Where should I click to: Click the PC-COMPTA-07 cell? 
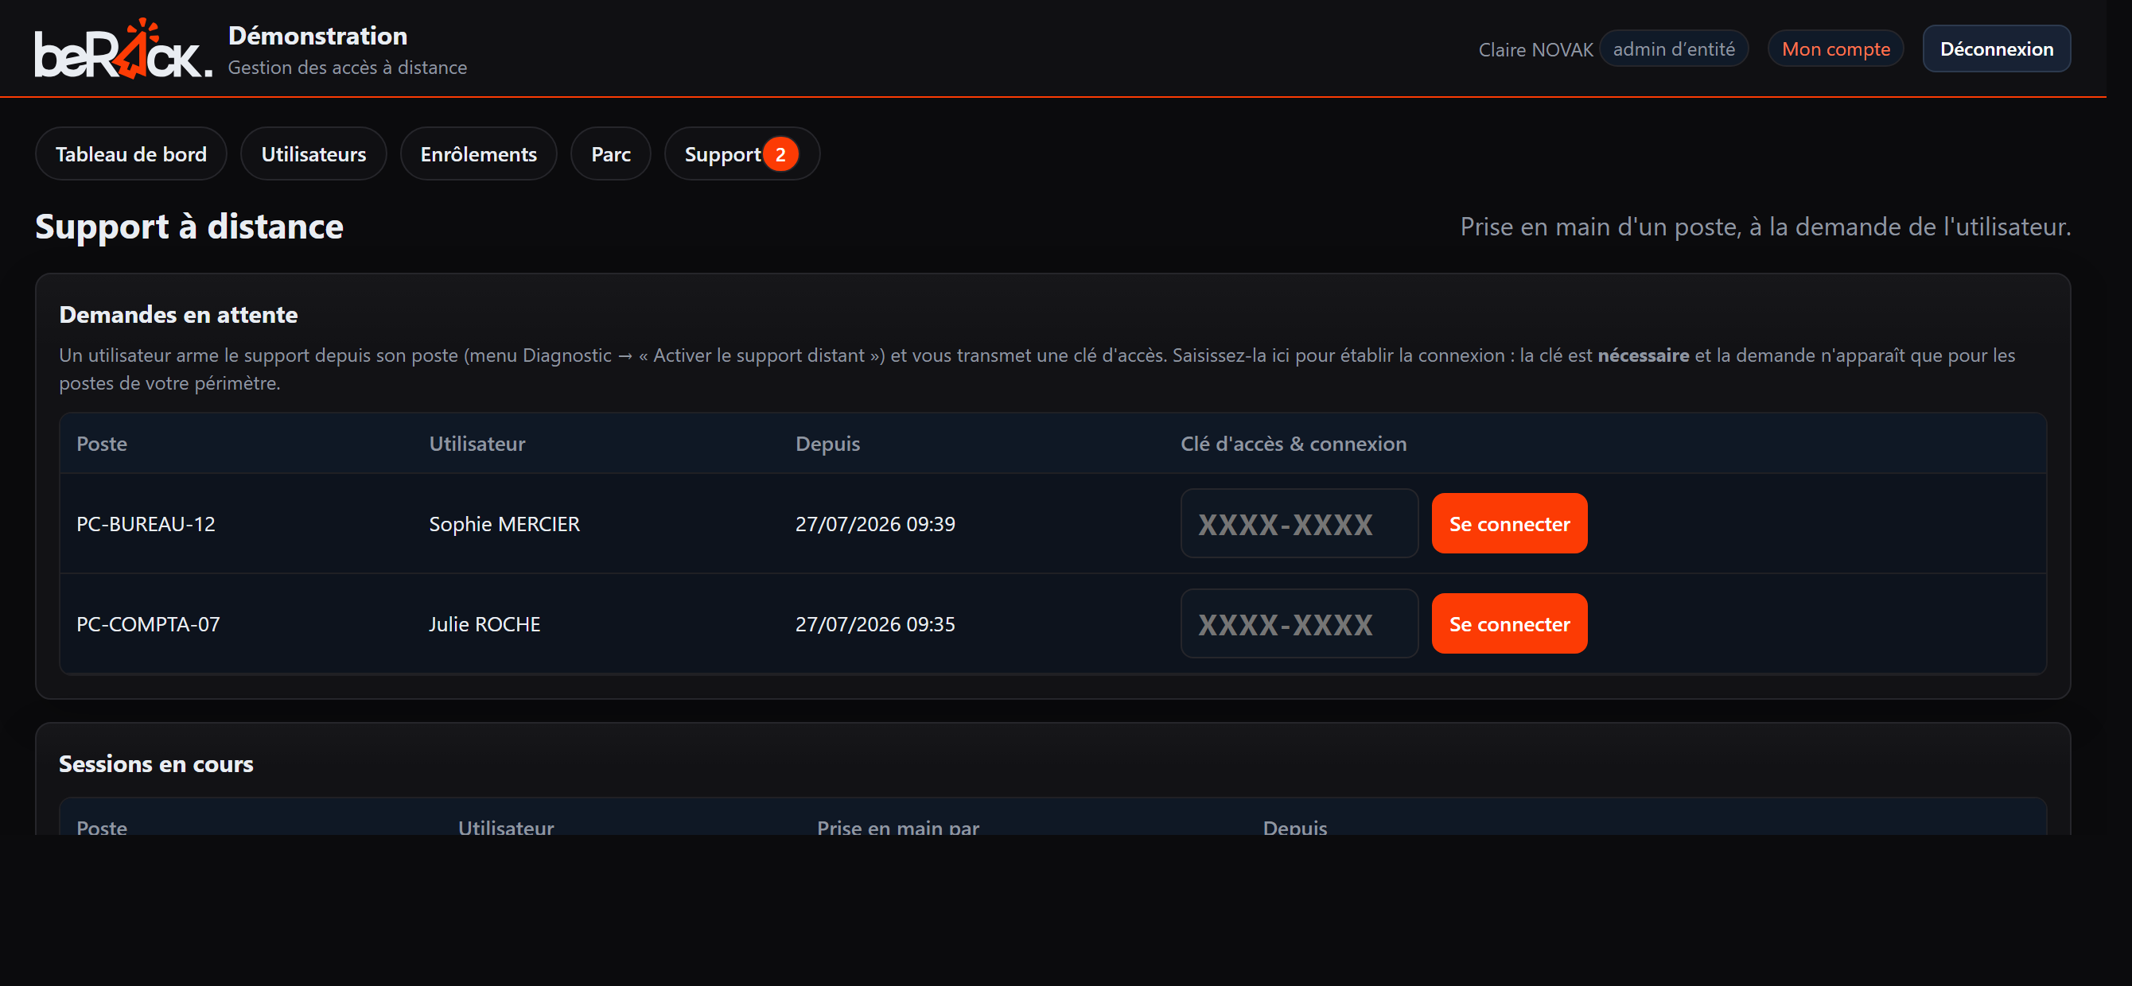point(148,623)
